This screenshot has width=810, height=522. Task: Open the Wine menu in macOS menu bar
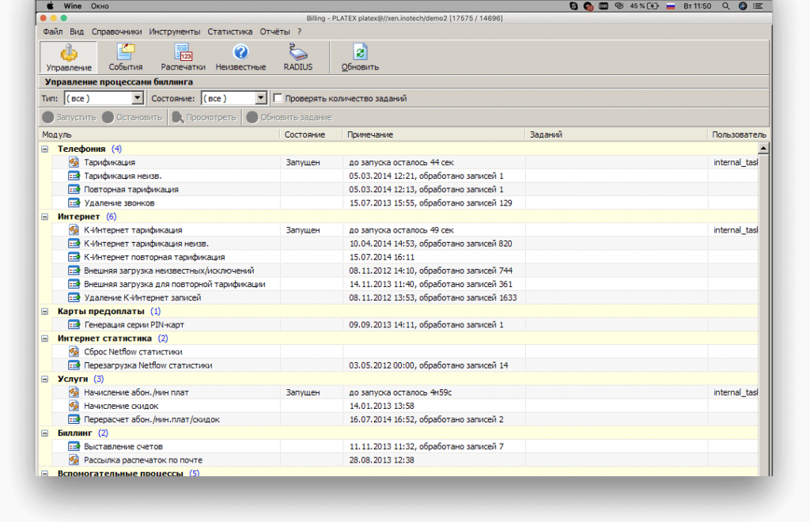pos(72,6)
